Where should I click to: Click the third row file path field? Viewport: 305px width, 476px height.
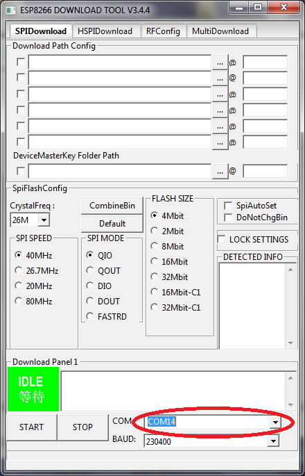click(120, 94)
